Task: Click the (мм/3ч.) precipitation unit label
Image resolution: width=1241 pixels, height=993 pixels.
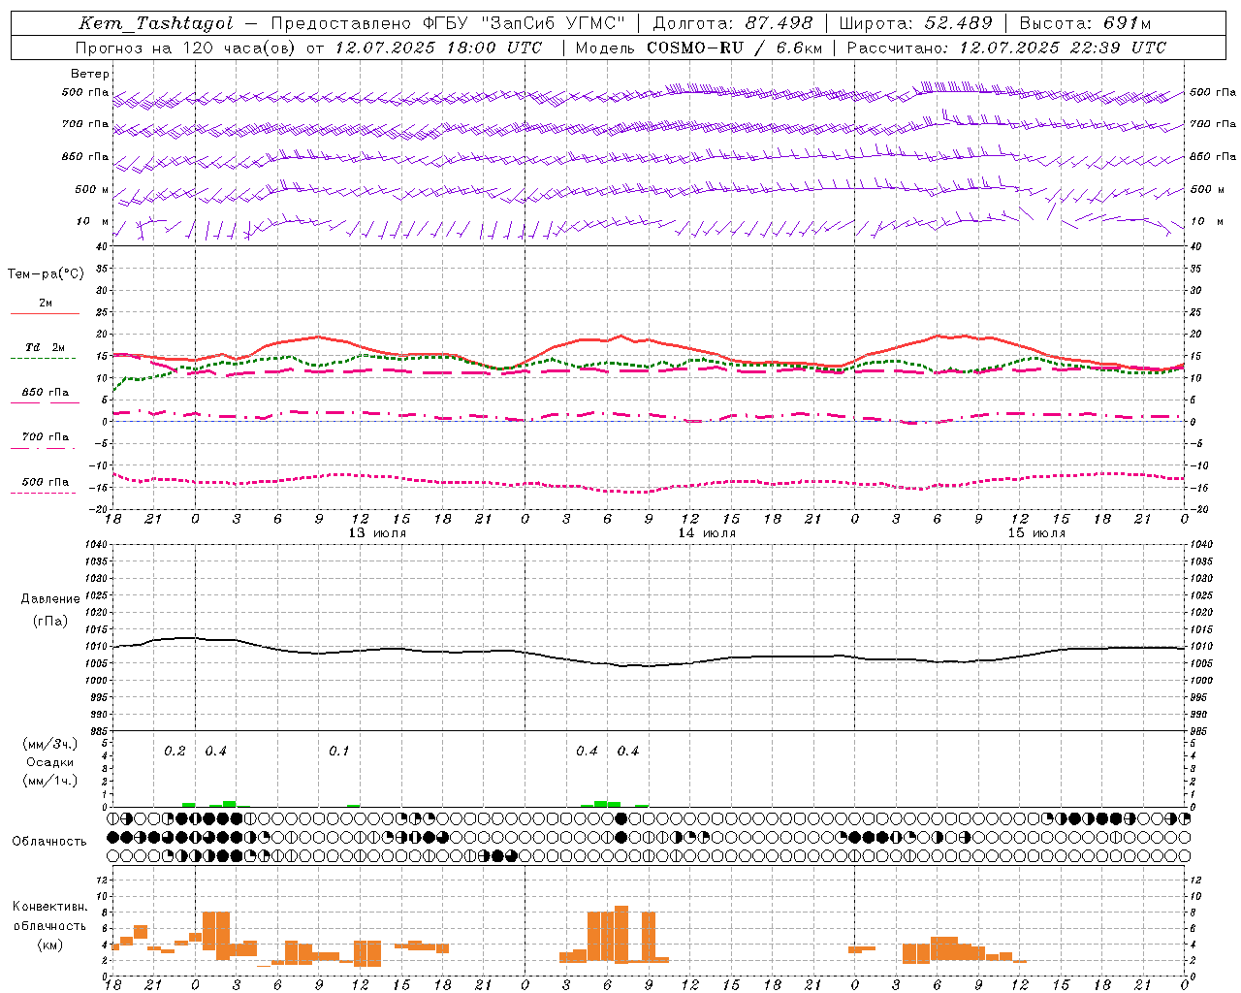Action: click(50, 744)
